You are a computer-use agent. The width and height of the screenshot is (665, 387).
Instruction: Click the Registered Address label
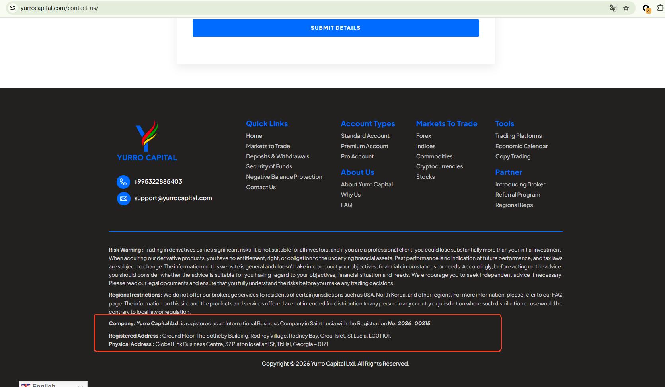click(x=135, y=336)
